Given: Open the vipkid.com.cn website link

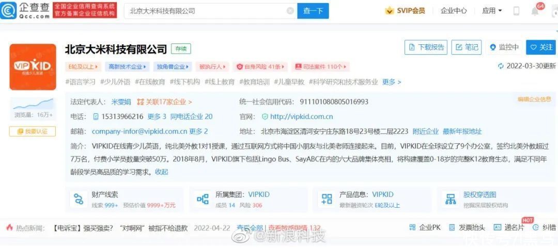Looking at the screenshot, I should point(301,117).
